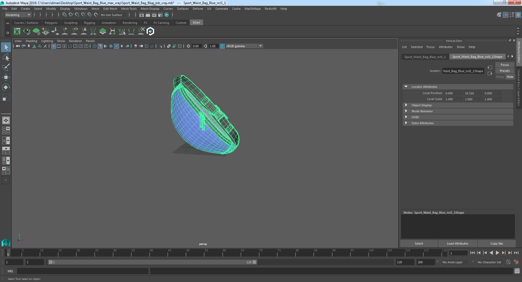Jump to the end of playback range
Screen dimensions: 522x282
click(x=516, y=253)
